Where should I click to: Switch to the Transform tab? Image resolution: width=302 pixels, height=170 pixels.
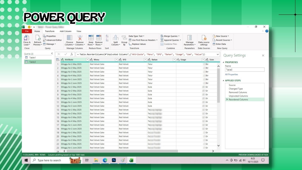point(49,31)
